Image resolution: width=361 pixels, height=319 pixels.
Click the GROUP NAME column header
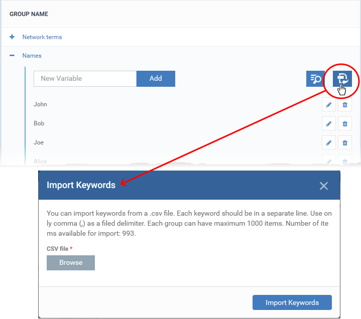point(29,14)
